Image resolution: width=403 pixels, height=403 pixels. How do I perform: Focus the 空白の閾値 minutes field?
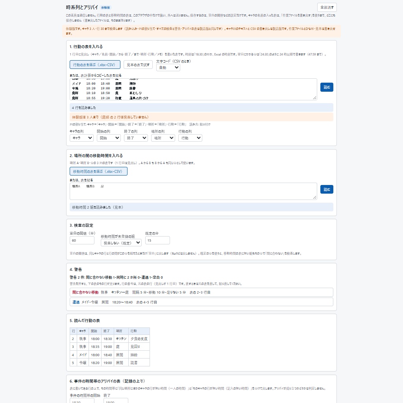click(x=82, y=240)
